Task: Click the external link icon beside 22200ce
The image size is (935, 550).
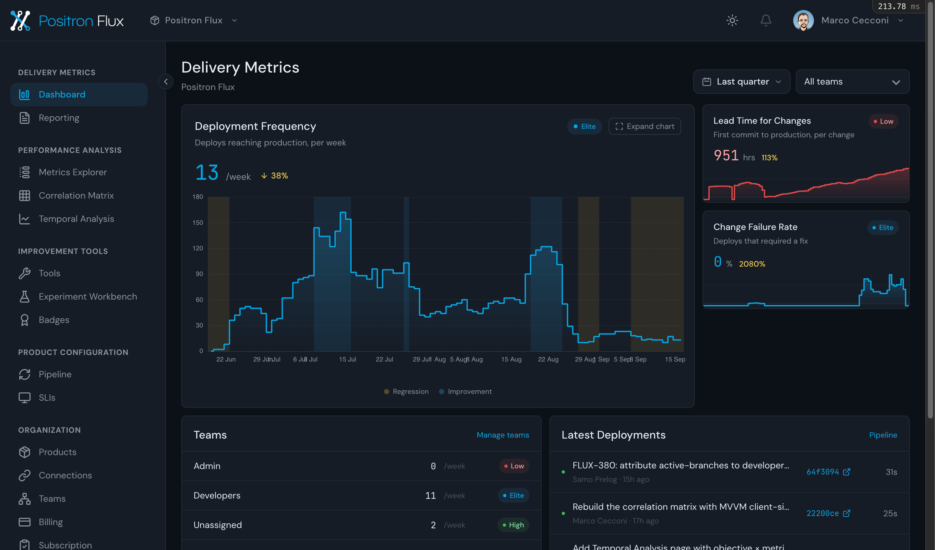Action: (x=846, y=514)
